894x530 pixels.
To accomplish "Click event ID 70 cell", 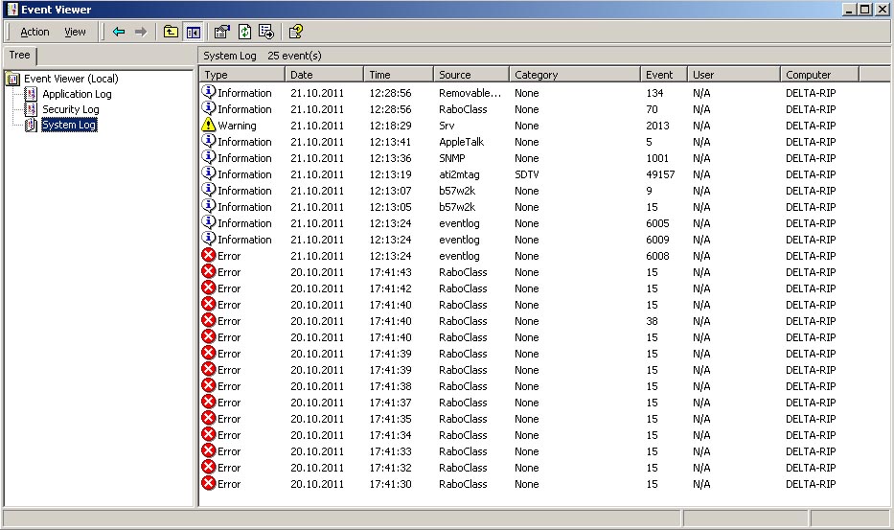I will (652, 109).
